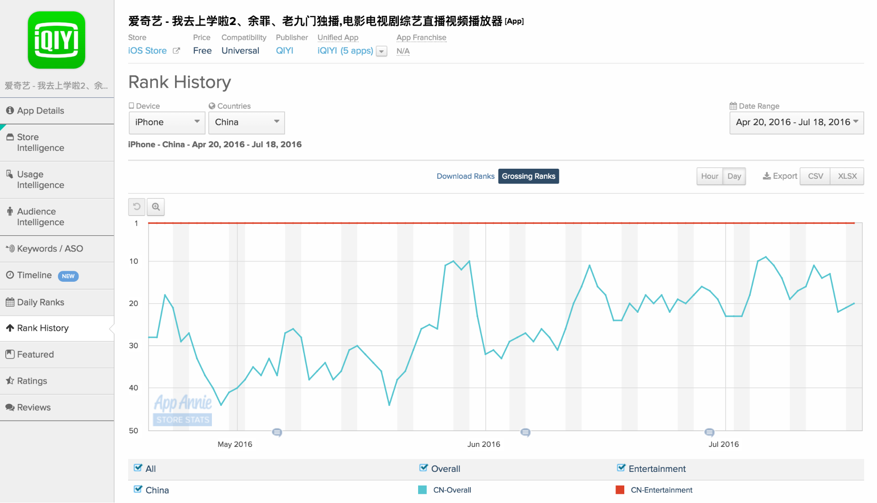Expand the Date Range picker
Viewport: 877px width, 503px height.
[x=796, y=122]
